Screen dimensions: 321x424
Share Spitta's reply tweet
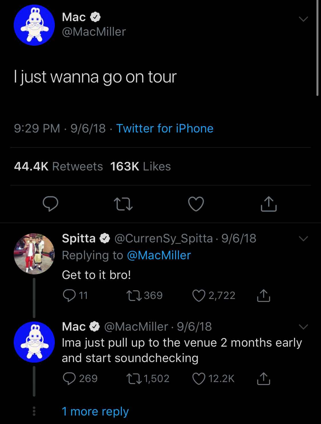263,296
